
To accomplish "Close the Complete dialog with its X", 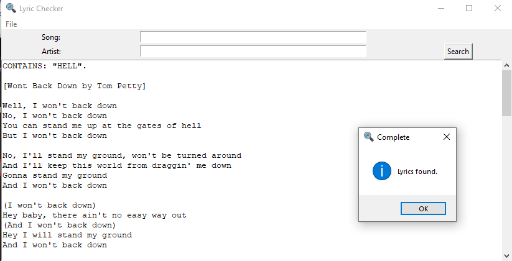I will pos(447,137).
